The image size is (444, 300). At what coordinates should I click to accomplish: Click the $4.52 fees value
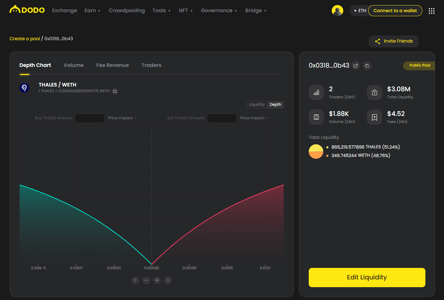pos(396,114)
